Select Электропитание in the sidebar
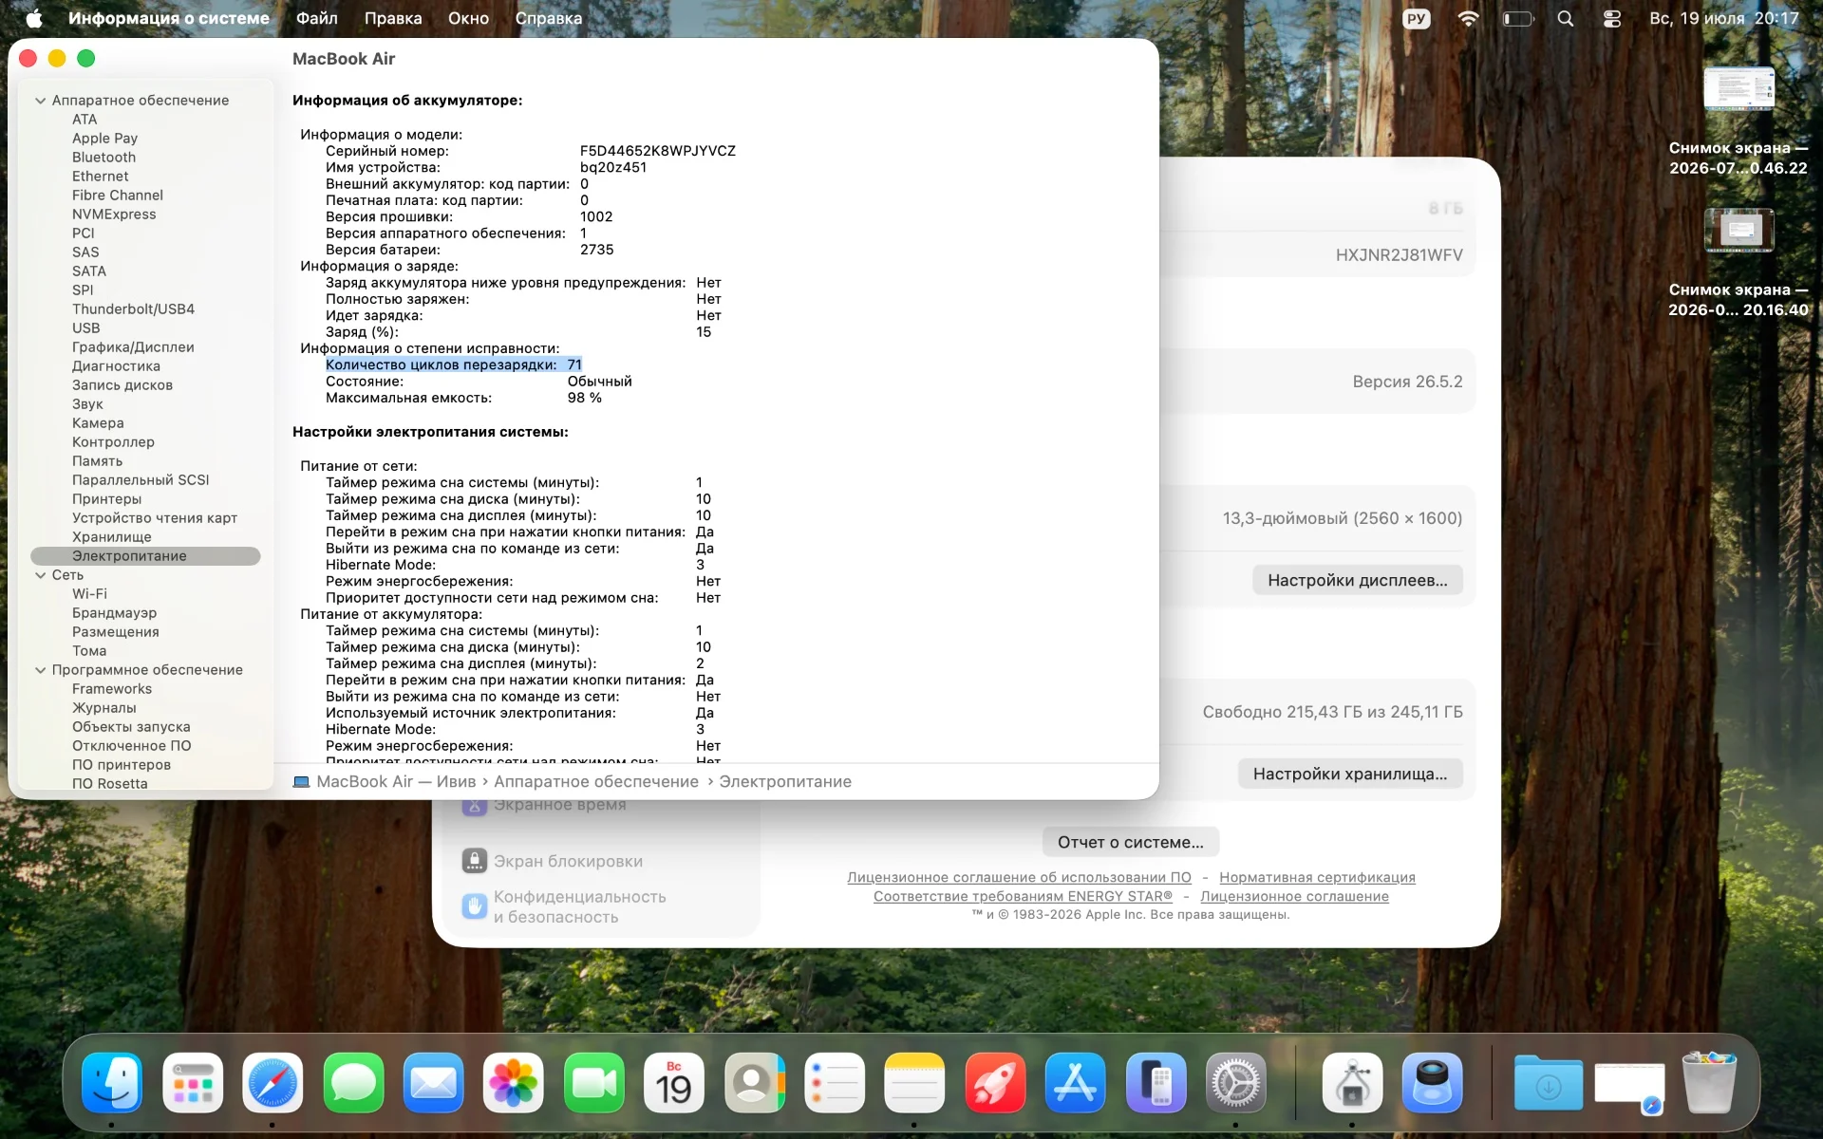The width and height of the screenshot is (1823, 1139). pos(145,556)
